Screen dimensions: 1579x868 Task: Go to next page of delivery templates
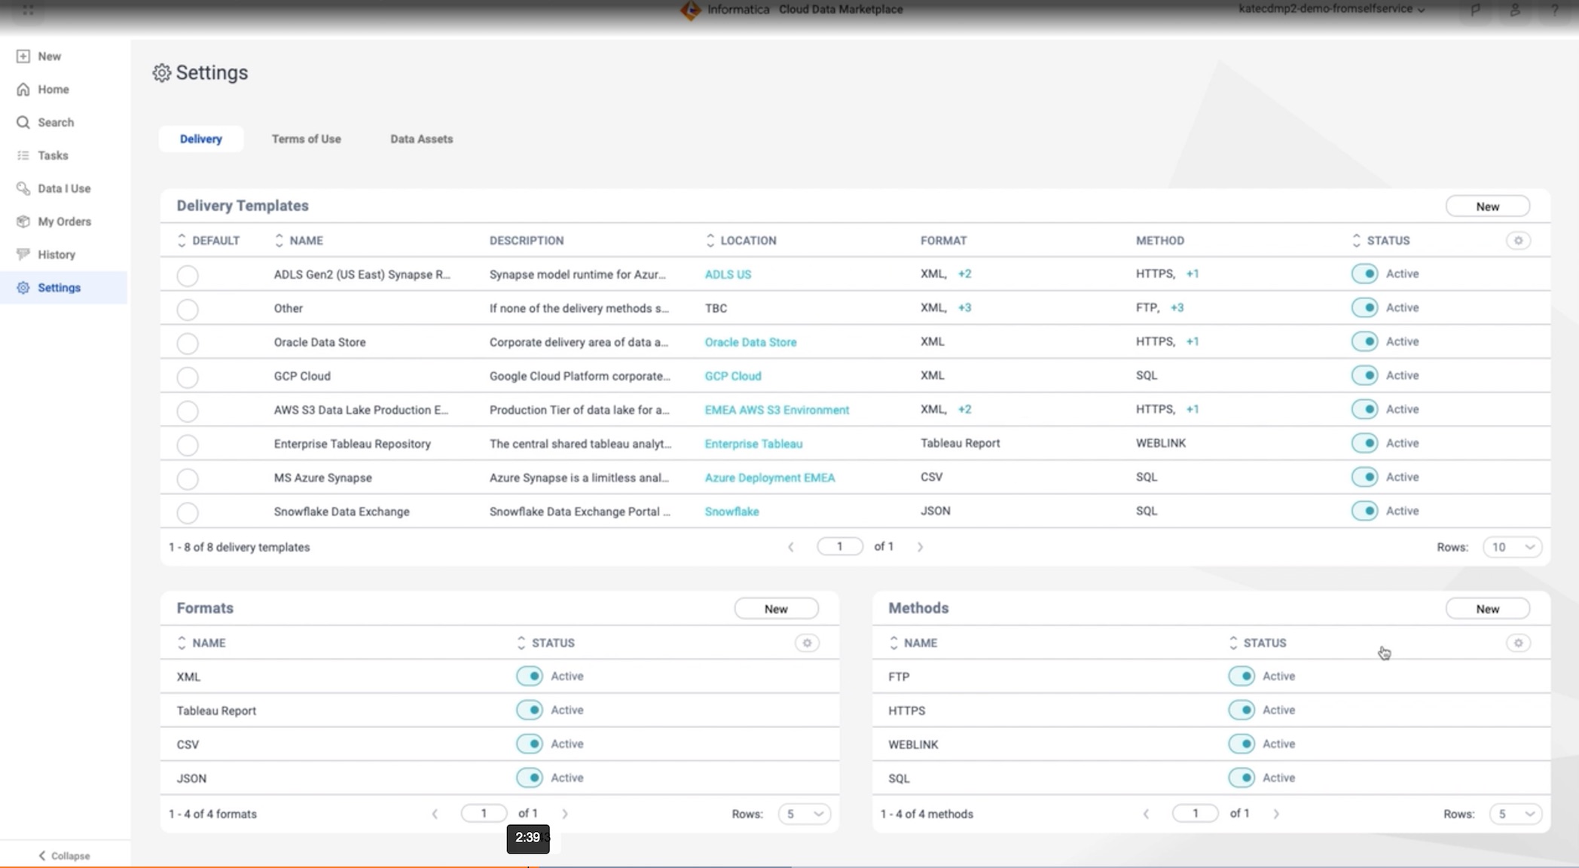[x=920, y=548]
